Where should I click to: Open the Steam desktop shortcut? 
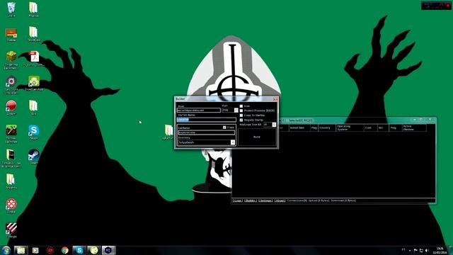pyautogui.click(x=33, y=156)
